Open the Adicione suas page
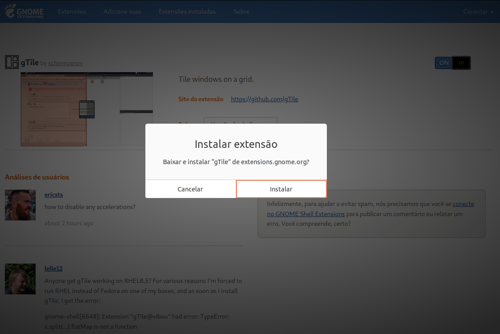The height and width of the screenshot is (334, 500). pos(122,11)
